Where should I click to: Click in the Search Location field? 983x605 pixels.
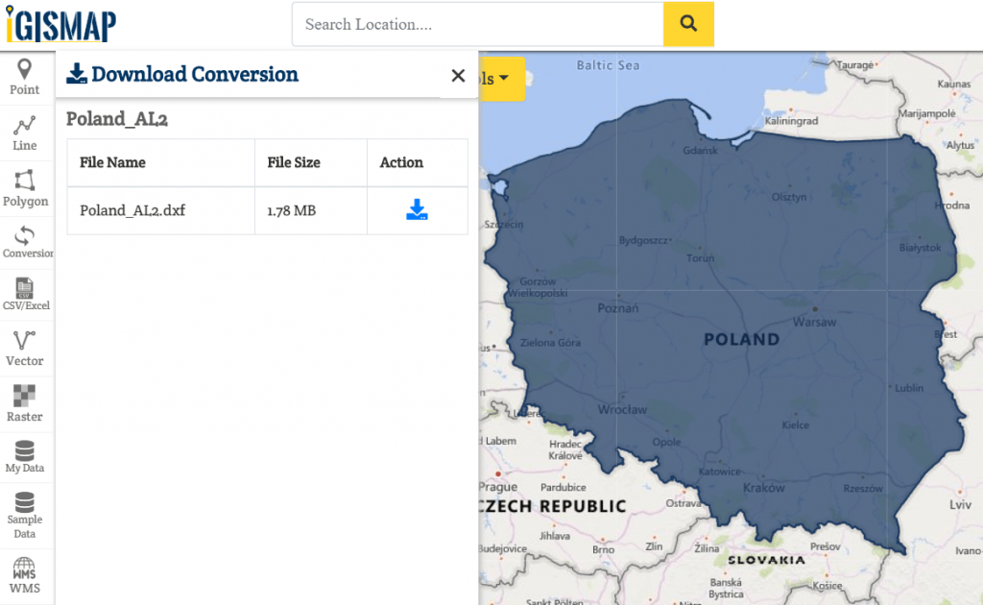(477, 24)
